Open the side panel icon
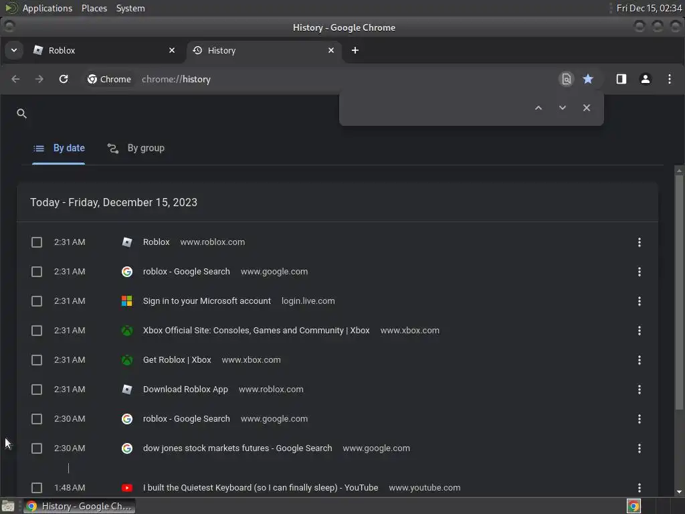Viewport: 685px width, 514px height. 621,79
